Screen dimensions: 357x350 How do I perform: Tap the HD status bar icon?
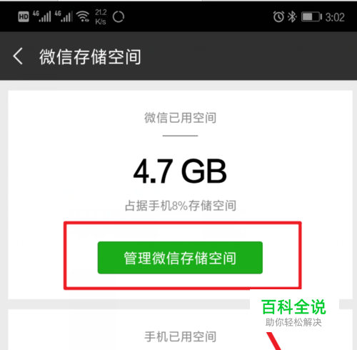[x=24, y=17]
